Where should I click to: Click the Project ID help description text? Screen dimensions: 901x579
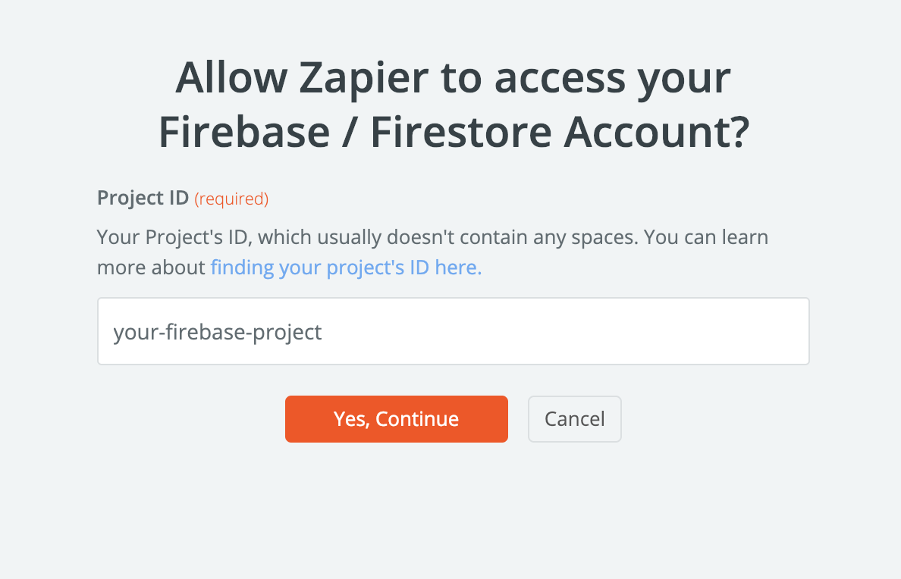click(x=432, y=238)
